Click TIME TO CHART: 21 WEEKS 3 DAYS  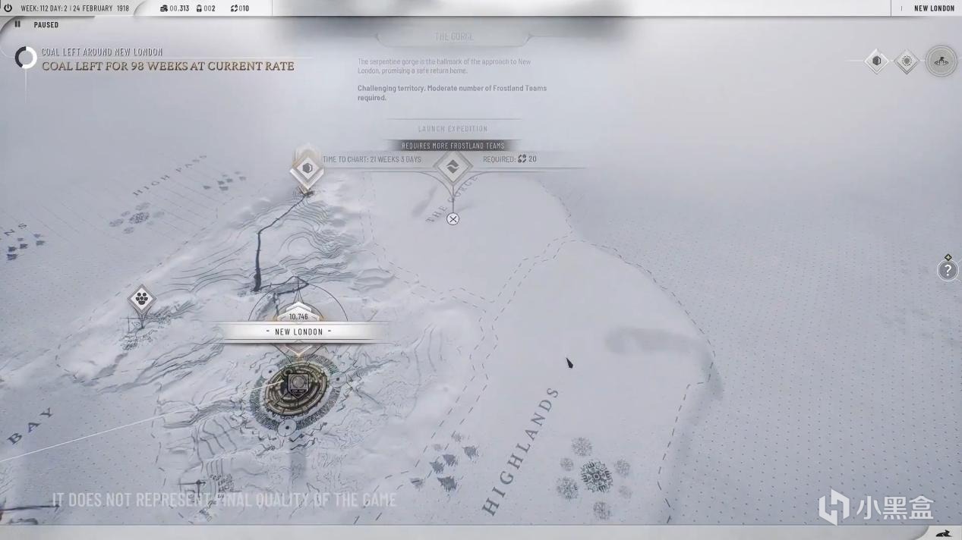[x=371, y=159]
